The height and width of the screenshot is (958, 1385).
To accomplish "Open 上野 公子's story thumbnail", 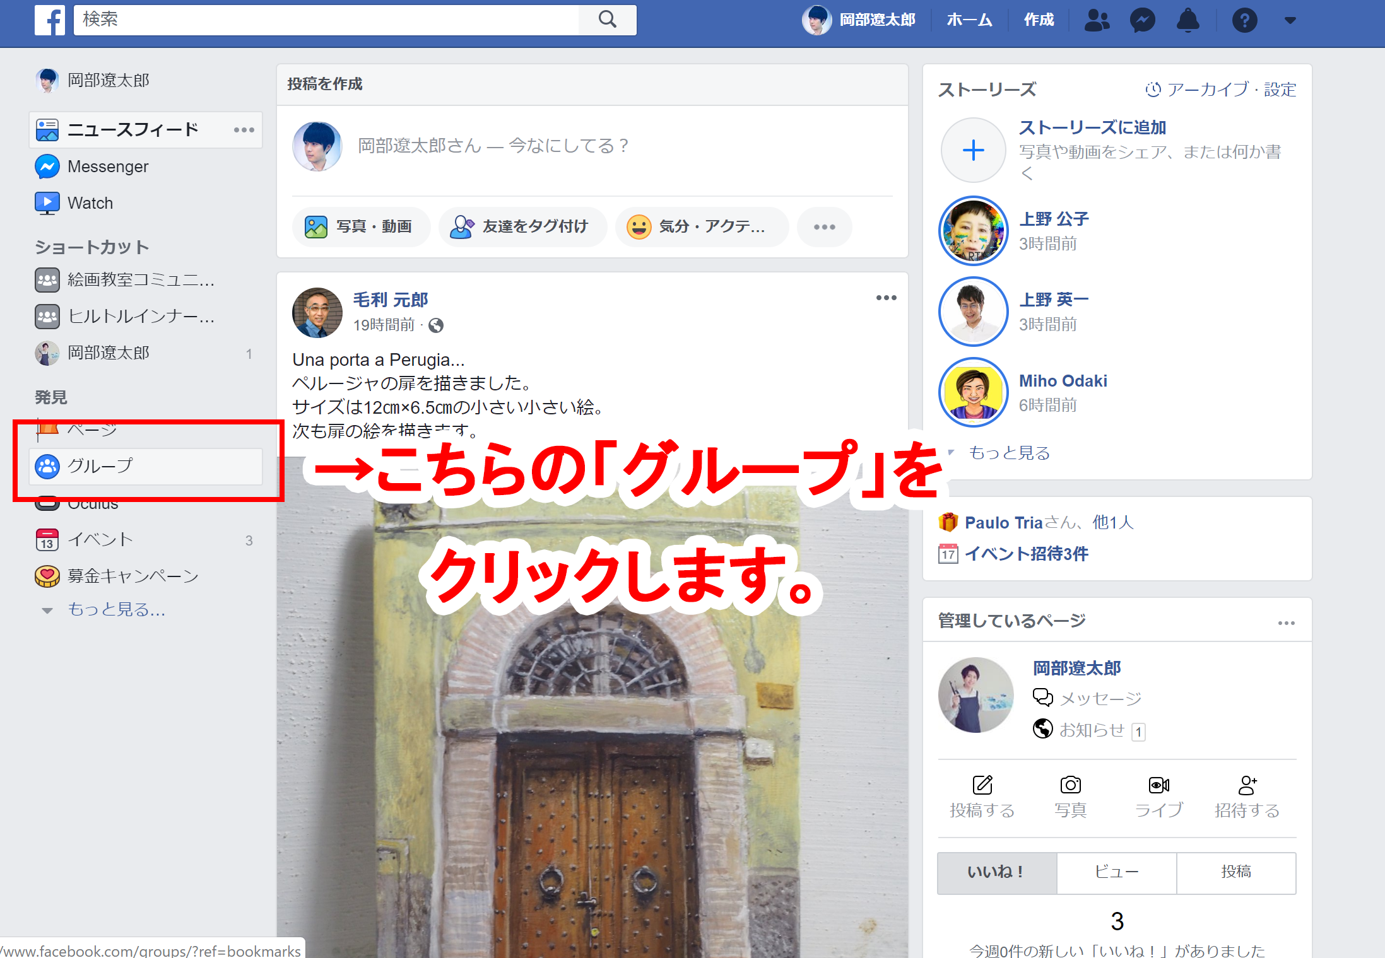I will click(x=973, y=231).
